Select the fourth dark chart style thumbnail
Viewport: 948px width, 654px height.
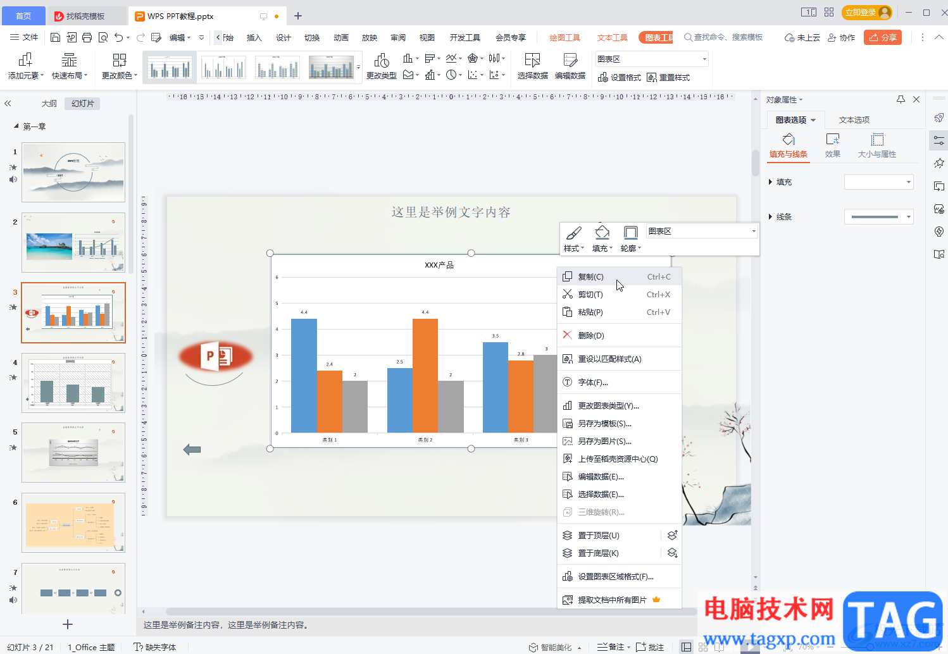331,67
